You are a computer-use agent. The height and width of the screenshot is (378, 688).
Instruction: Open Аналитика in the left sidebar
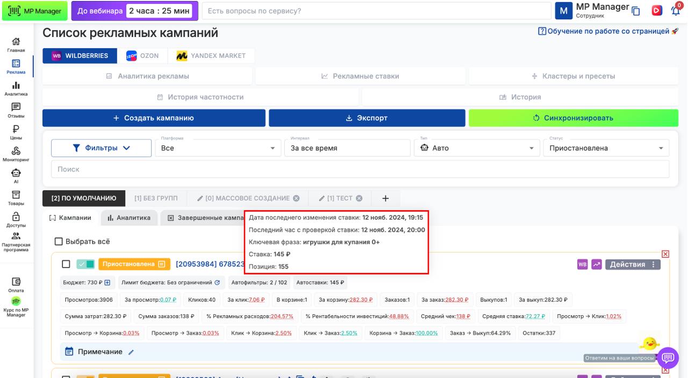16,89
